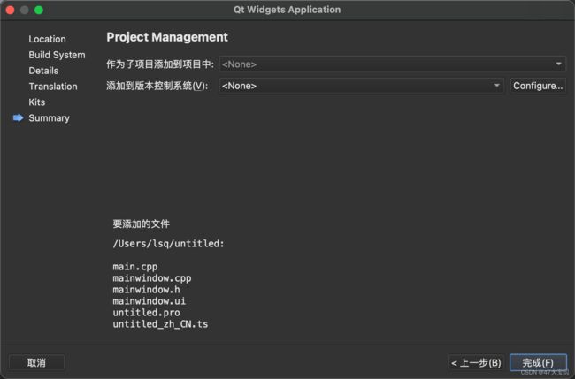Click the Project Management heading
The width and height of the screenshot is (575, 379).
(167, 37)
